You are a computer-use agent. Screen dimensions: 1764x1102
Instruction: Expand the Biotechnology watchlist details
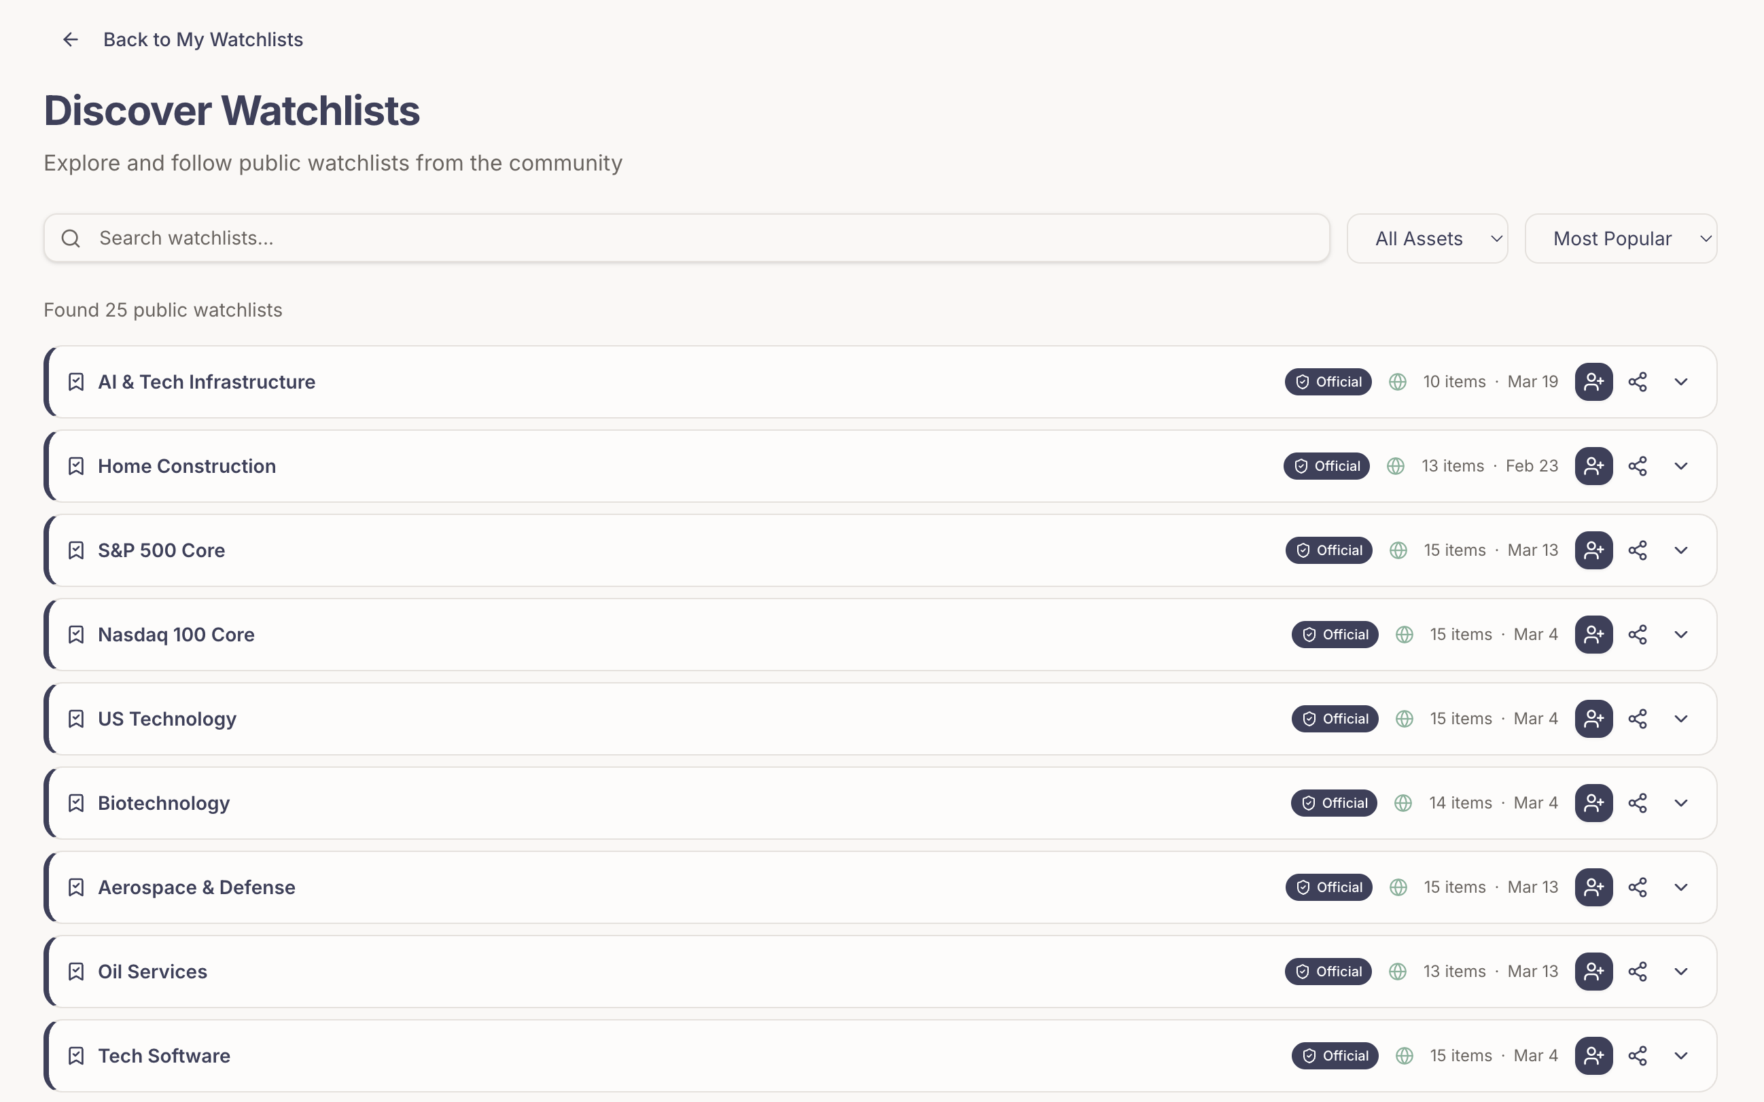click(x=1681, y=803)
